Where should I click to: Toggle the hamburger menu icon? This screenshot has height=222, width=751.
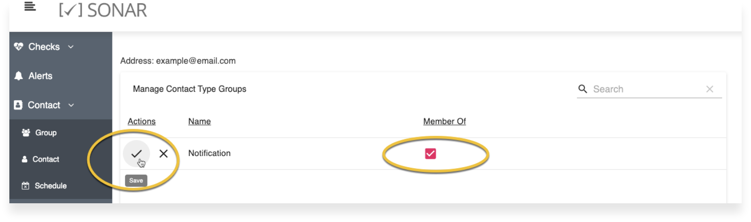[30, 7]
